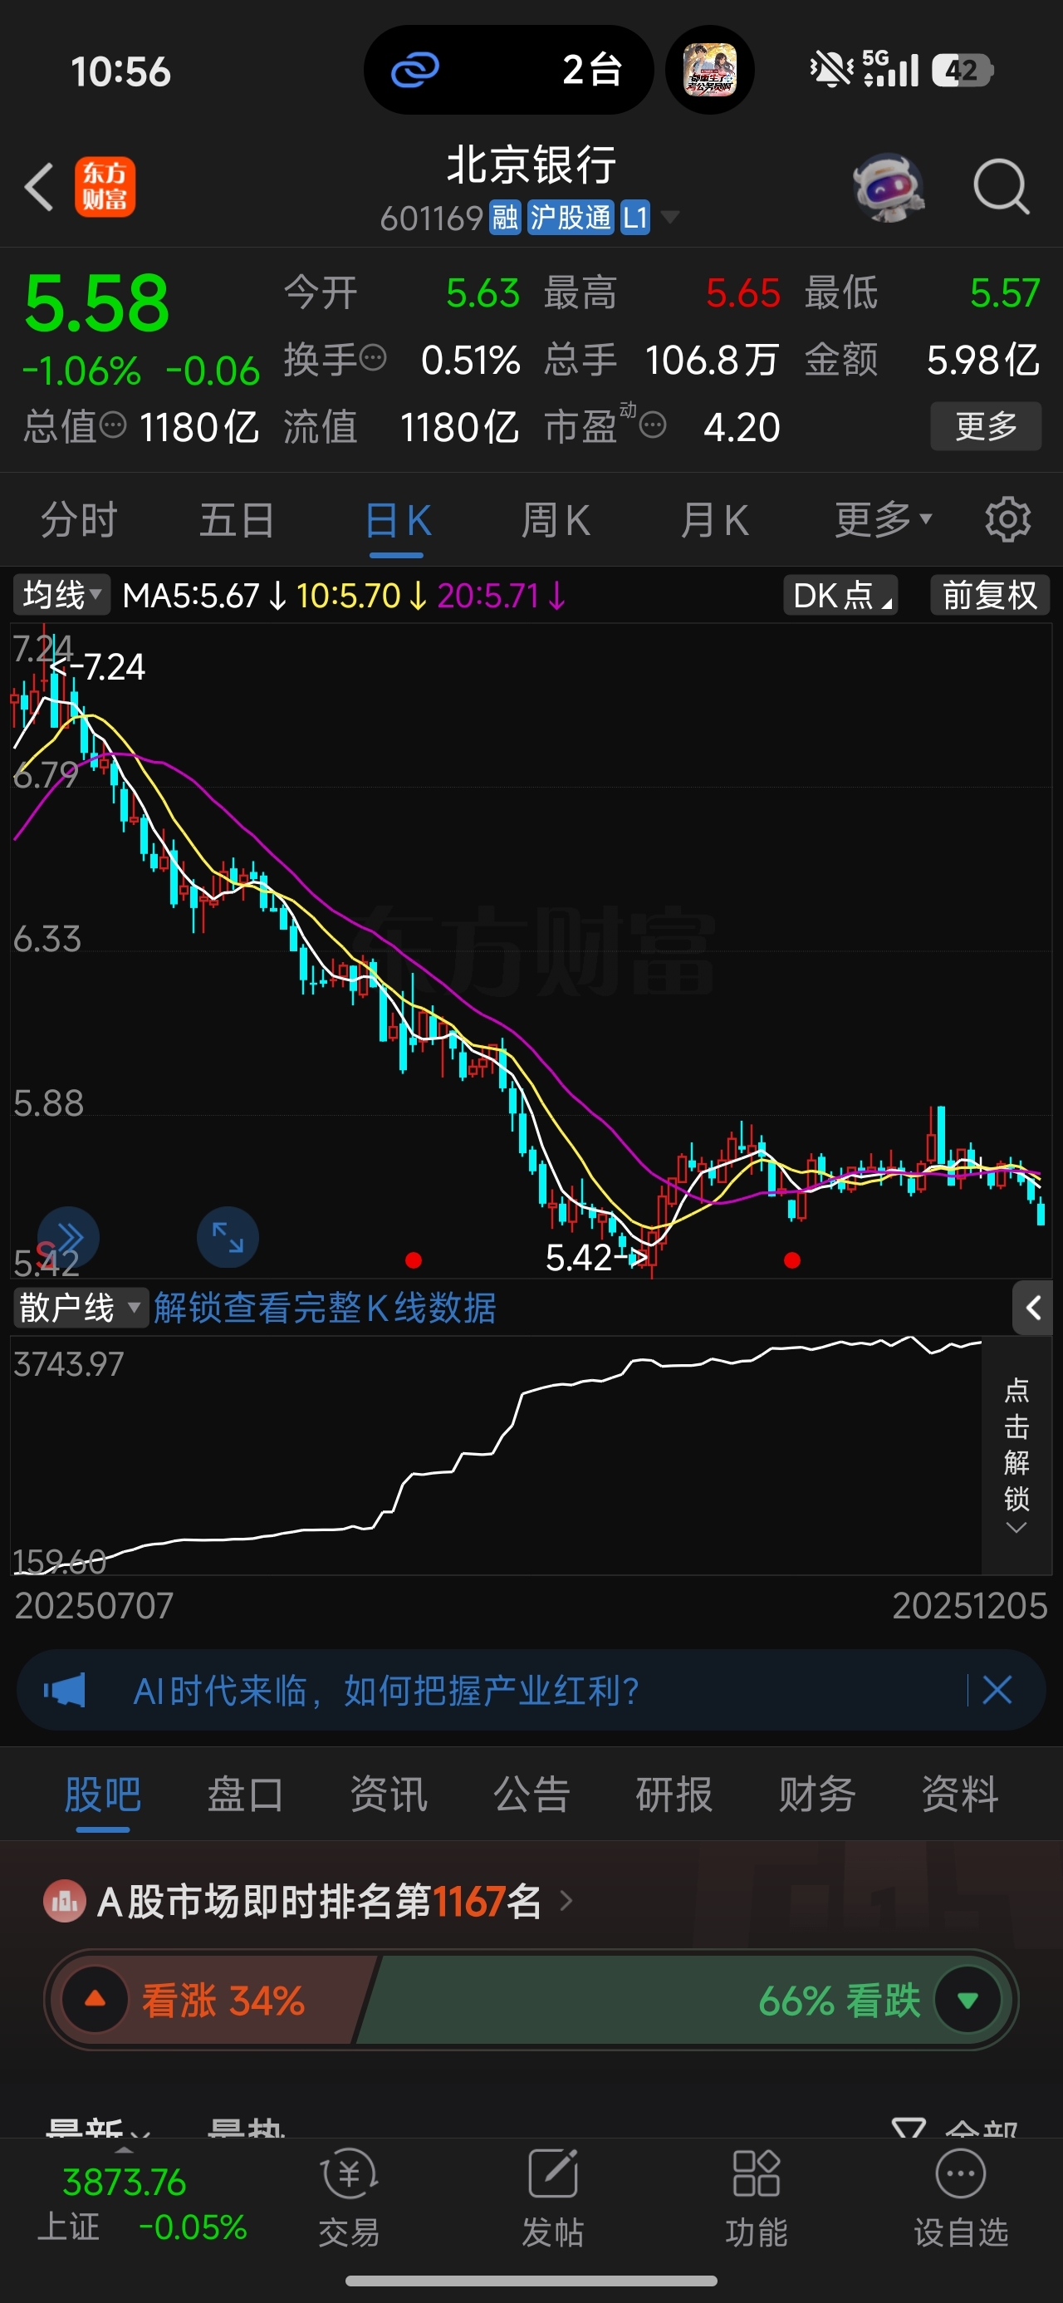Select the 股吧 tab
1063x2303 pixels.
pyautogui.click(x=103, y=1795)
